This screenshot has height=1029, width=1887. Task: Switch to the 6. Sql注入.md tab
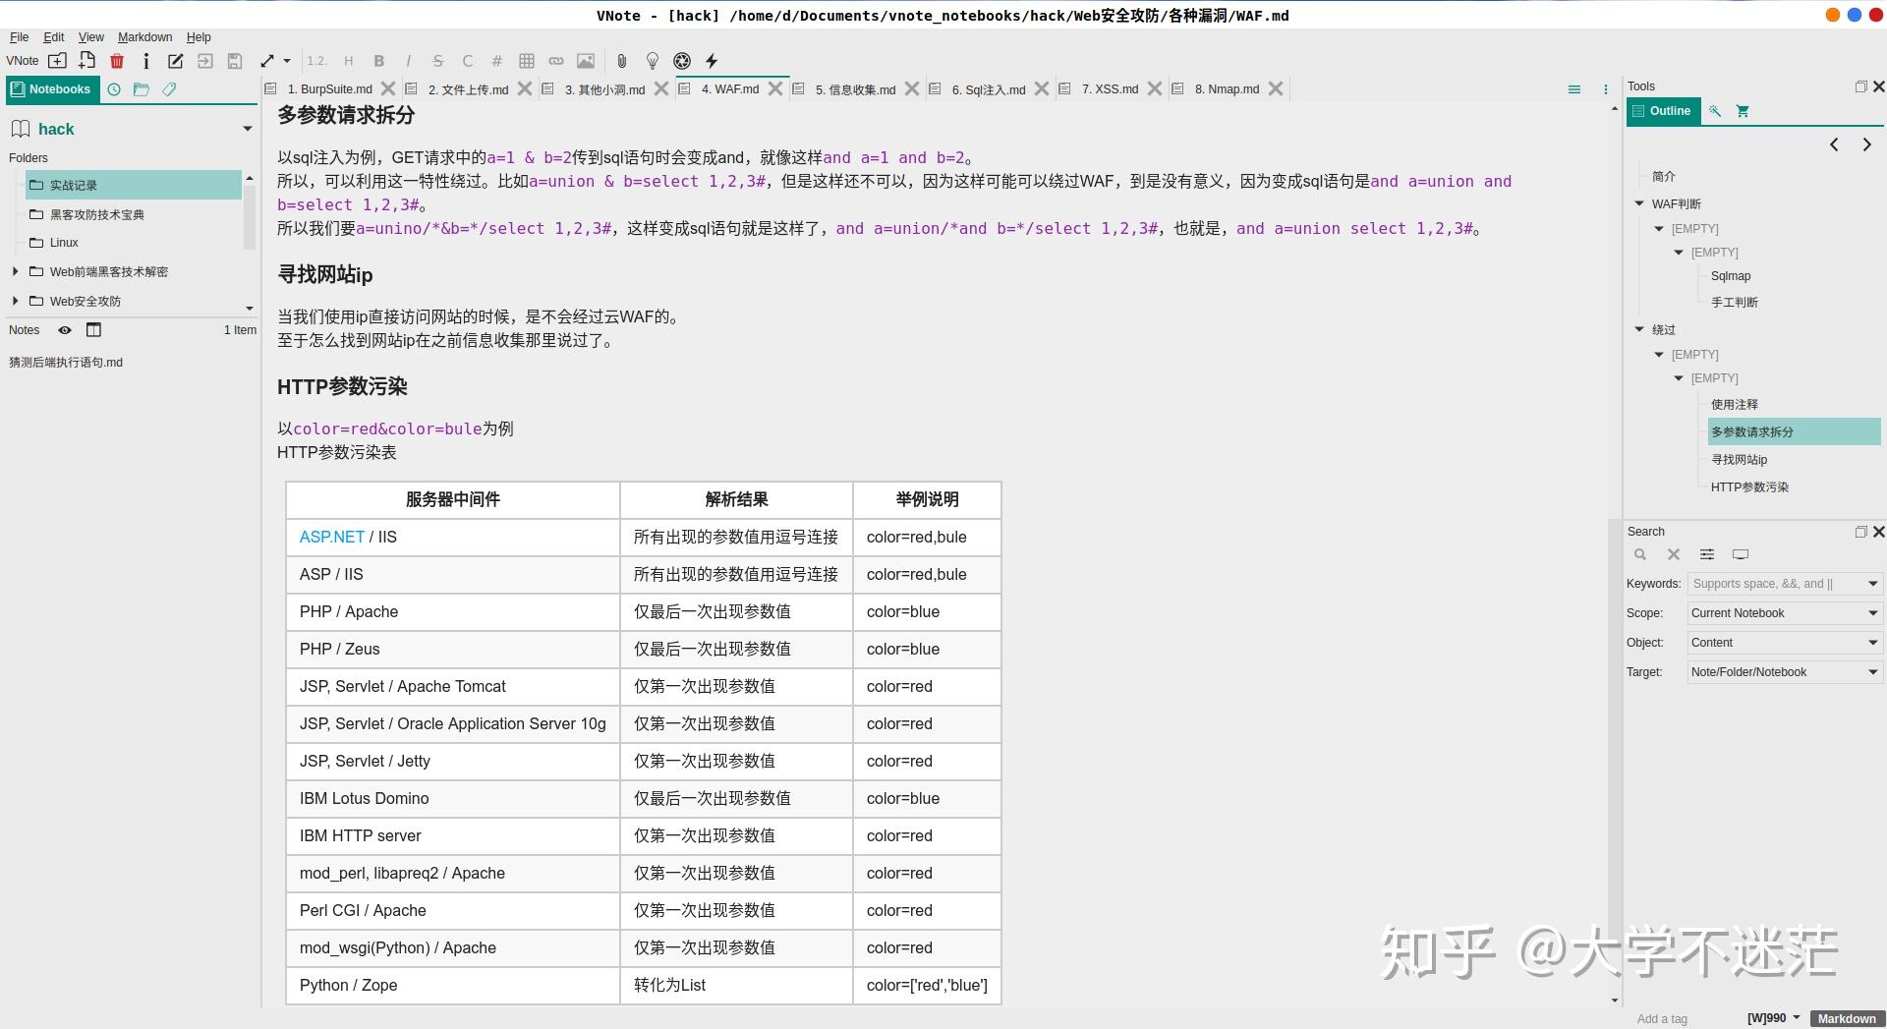tap(988, 89)
